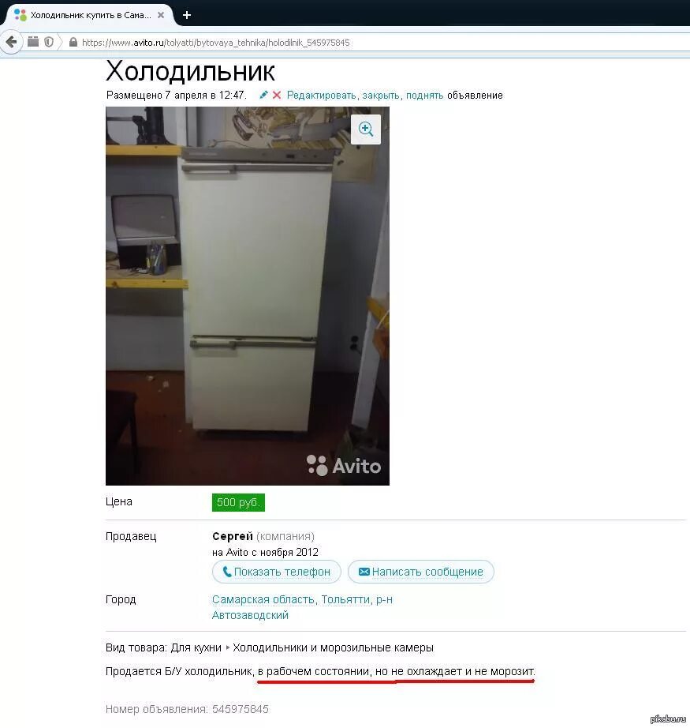Close the Холодильник browser tab
This screenshot has width=690, height=728.
161,15
